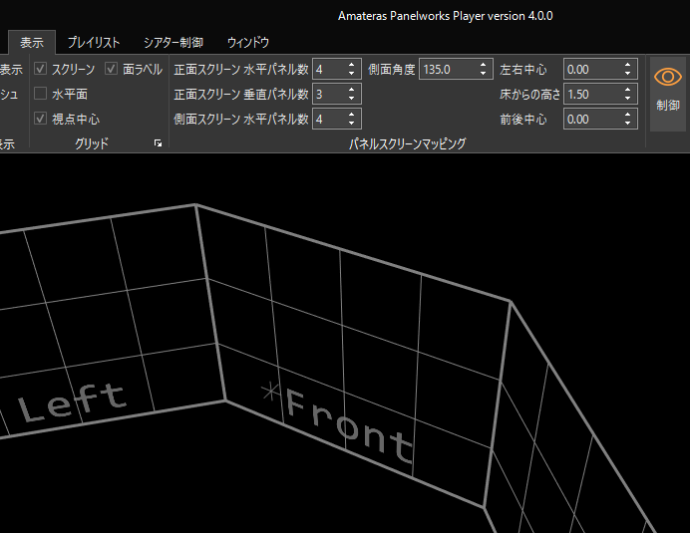
Task: Open the グリッド group dialog launcher
Action: 158,144
